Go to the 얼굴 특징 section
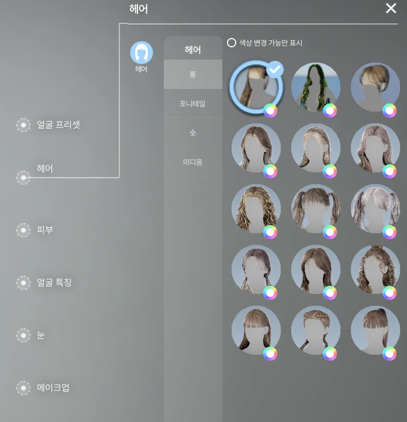The height and width of the screenshot is (422, 407). tap(23, 283)
